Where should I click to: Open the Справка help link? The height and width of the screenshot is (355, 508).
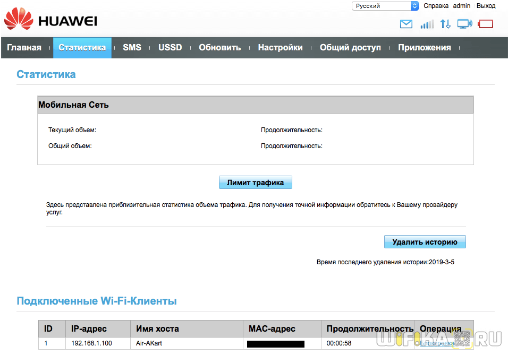pyautogui.click(x=436, y=6)
